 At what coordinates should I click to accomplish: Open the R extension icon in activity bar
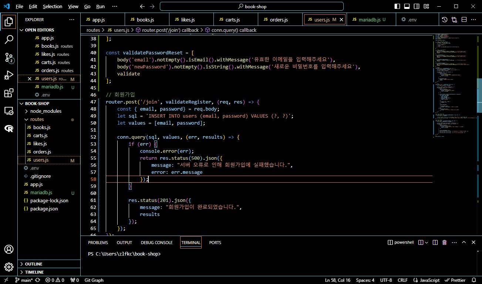[x=9, y=128]
